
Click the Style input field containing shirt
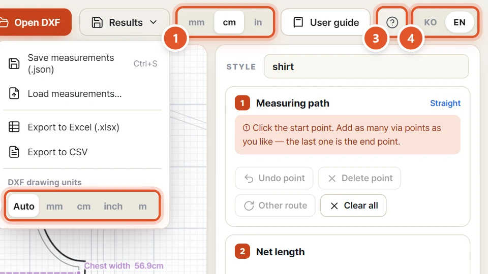(366, 66)
